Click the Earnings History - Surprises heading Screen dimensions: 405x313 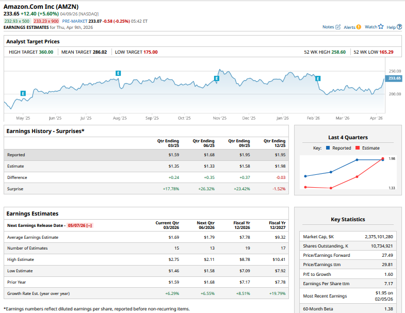(x=45, y=131)
